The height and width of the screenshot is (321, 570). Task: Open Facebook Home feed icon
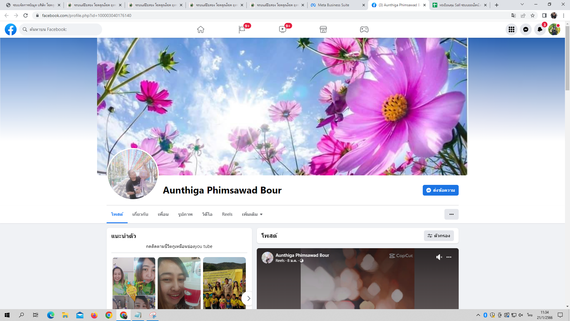pyautogui.click(x=201, y=29)
